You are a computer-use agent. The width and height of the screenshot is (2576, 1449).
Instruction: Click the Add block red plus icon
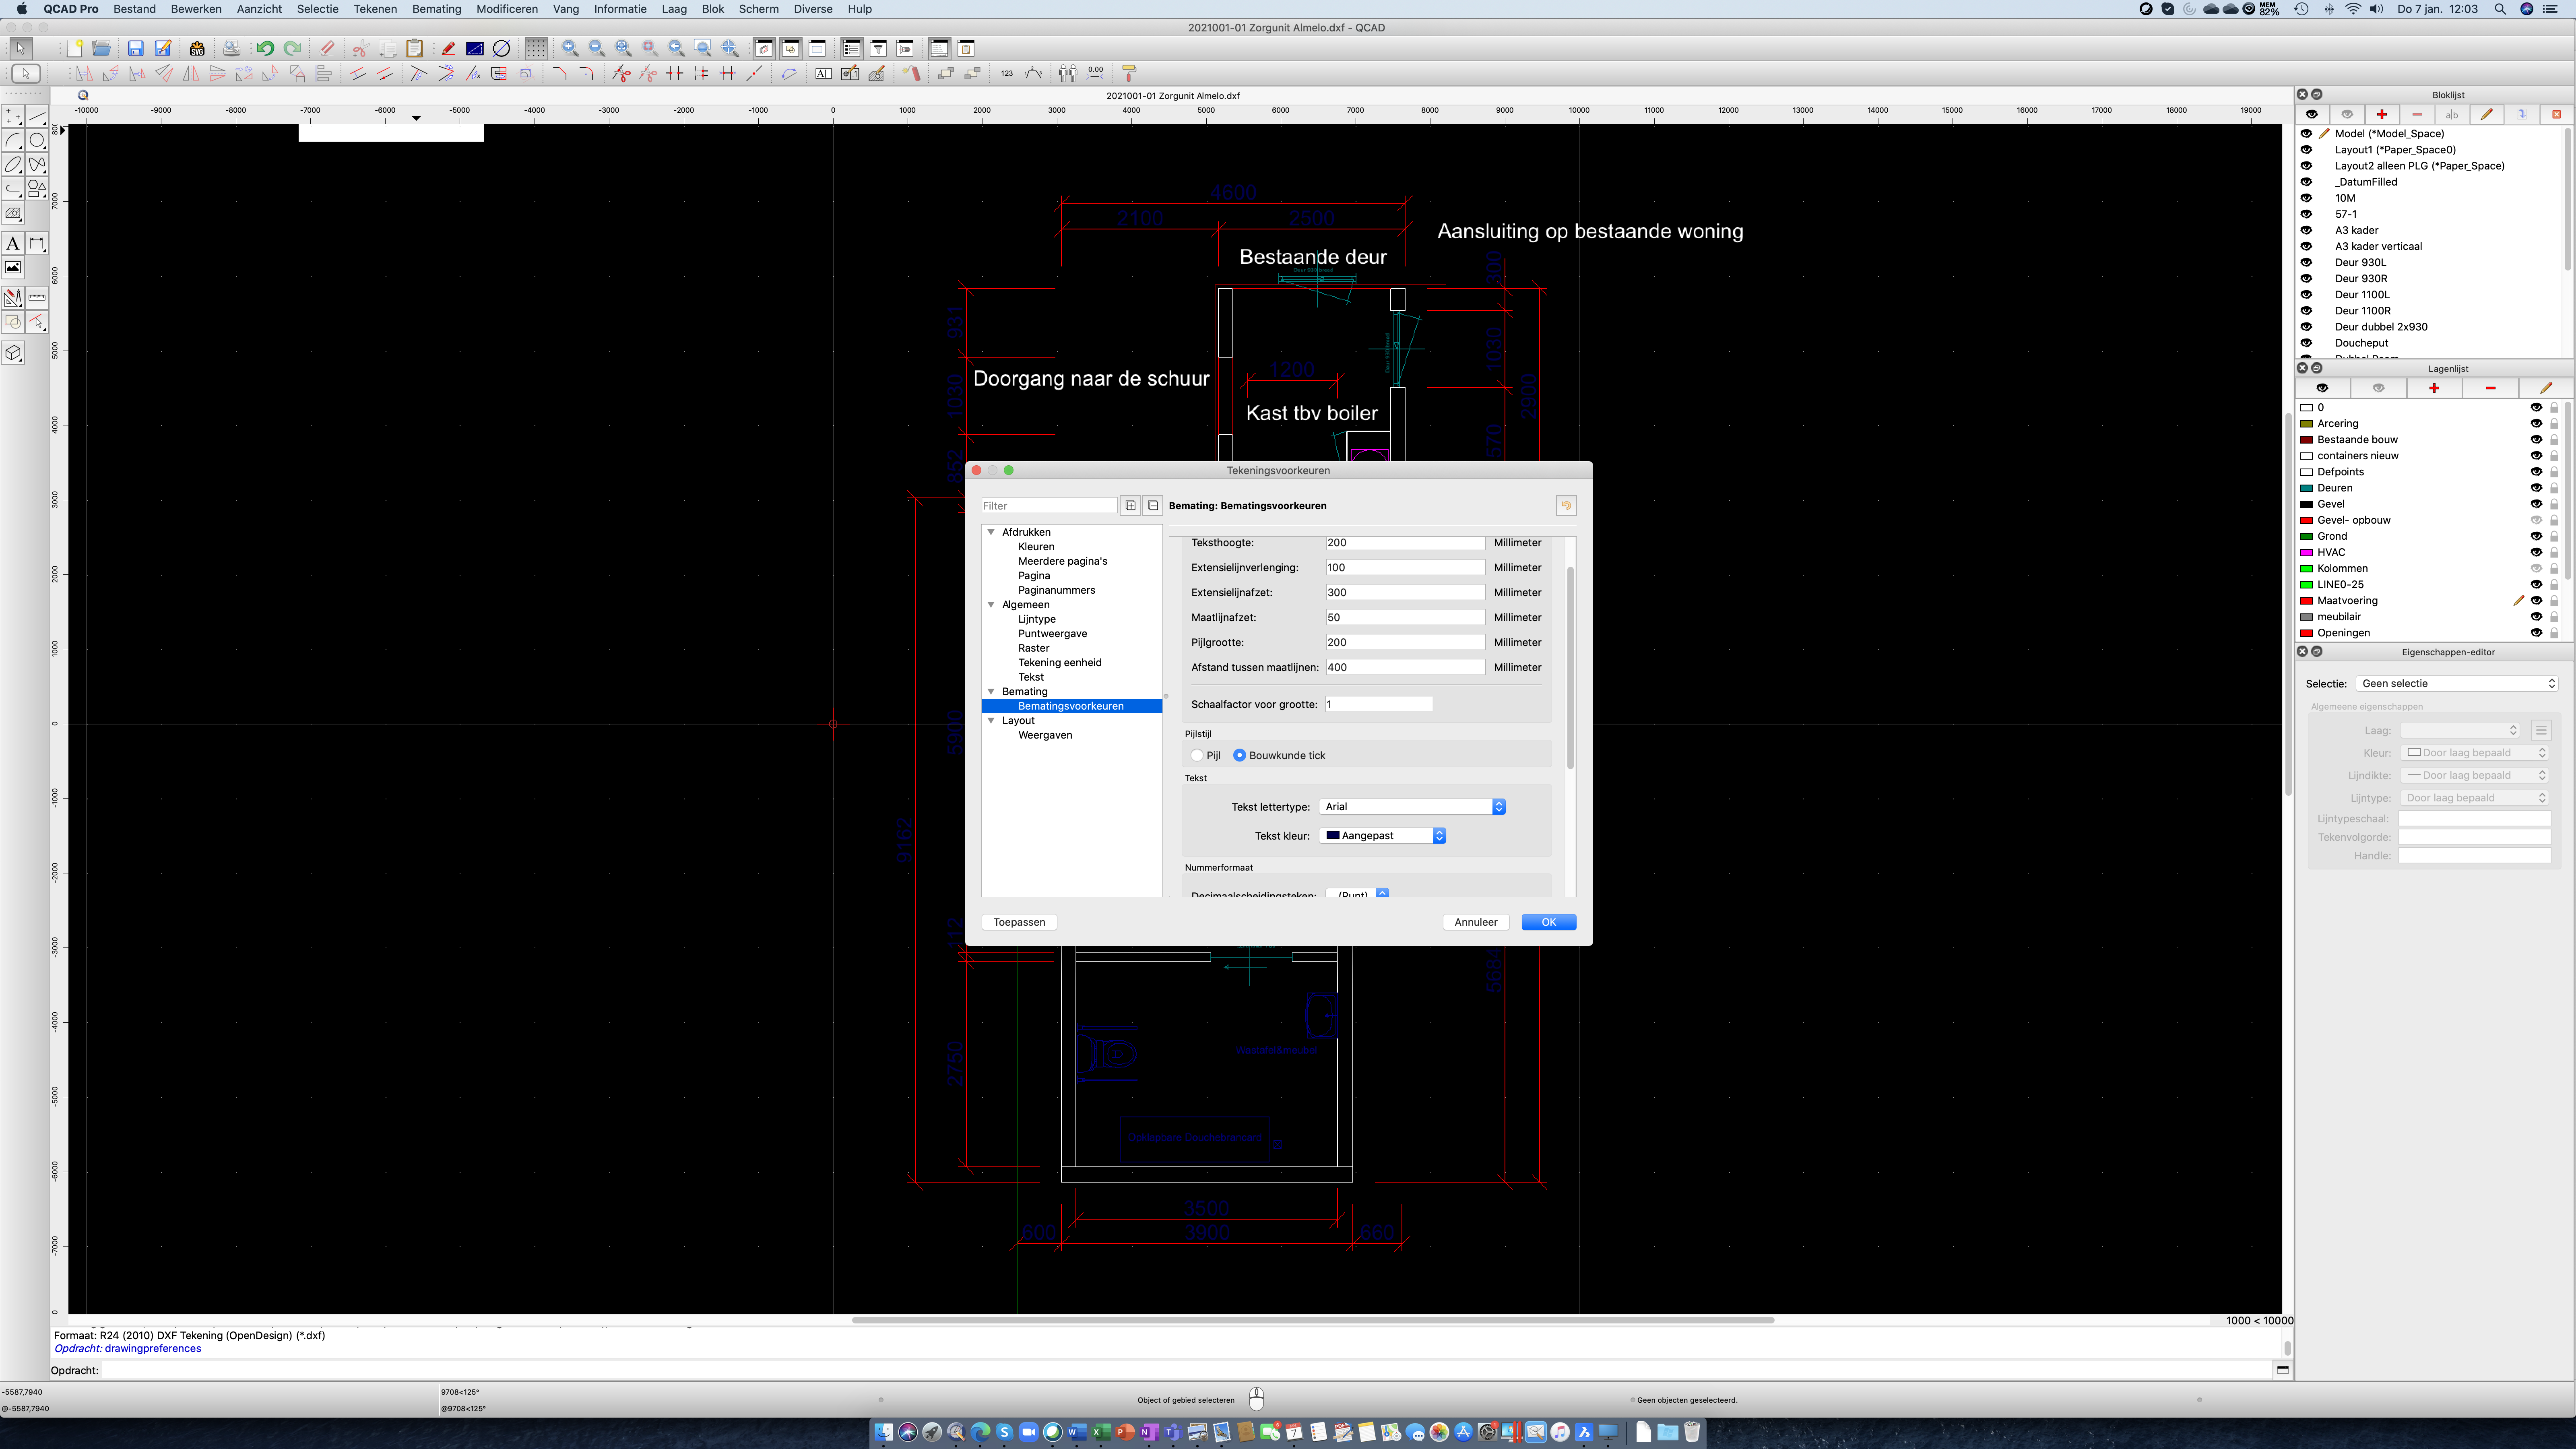[2382, 114]
